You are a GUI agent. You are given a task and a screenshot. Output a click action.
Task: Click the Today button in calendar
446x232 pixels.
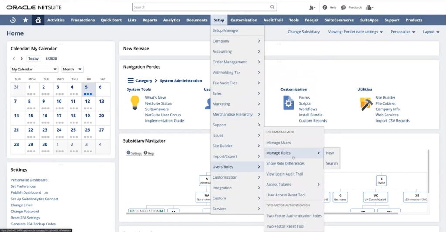[x=33, y=58]
